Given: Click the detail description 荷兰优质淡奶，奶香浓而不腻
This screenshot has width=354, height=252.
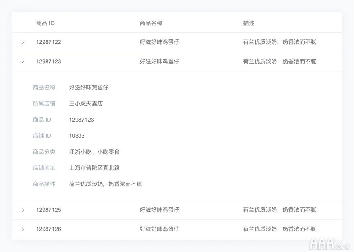Looking at the screenshot, I should (106, 184).
